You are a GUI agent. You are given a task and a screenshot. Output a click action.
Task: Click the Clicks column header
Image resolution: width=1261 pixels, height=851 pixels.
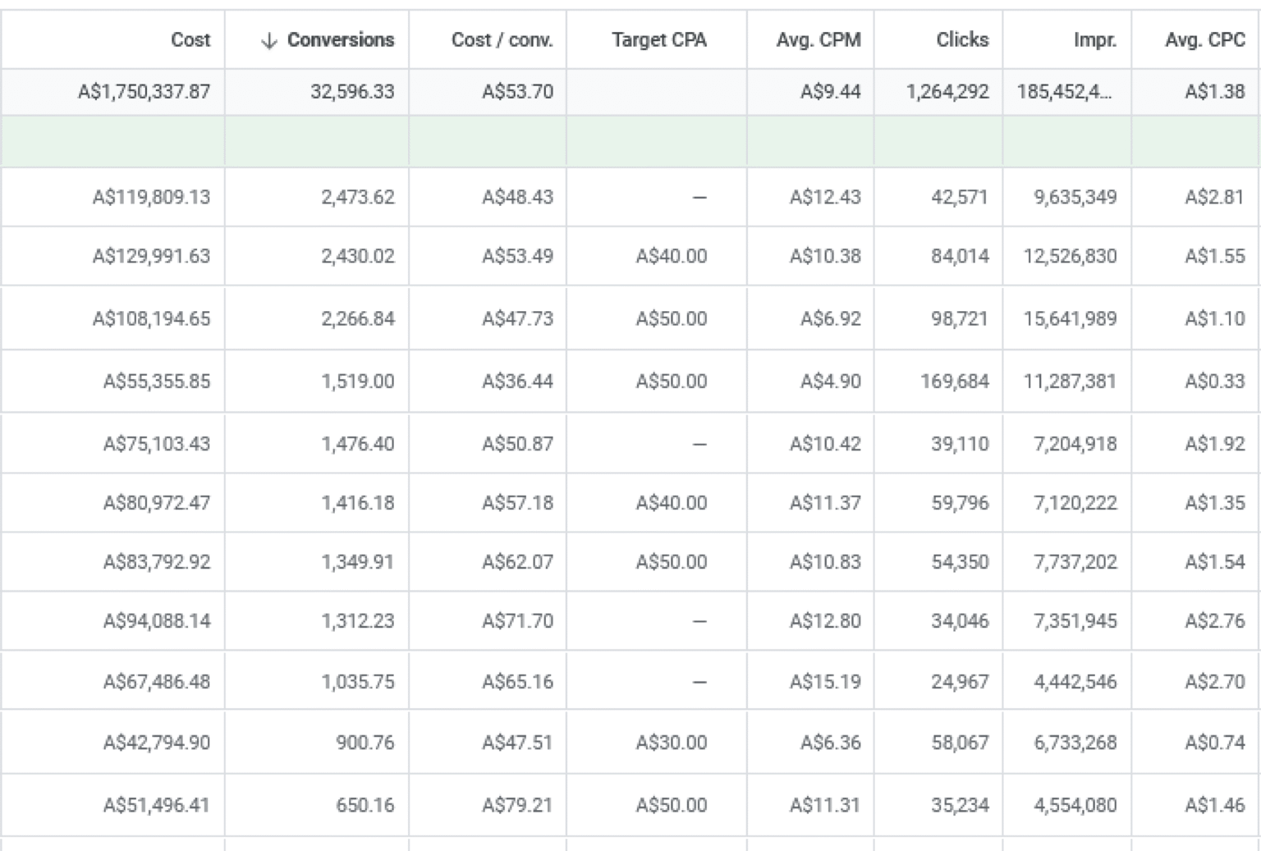coord(962,40)
